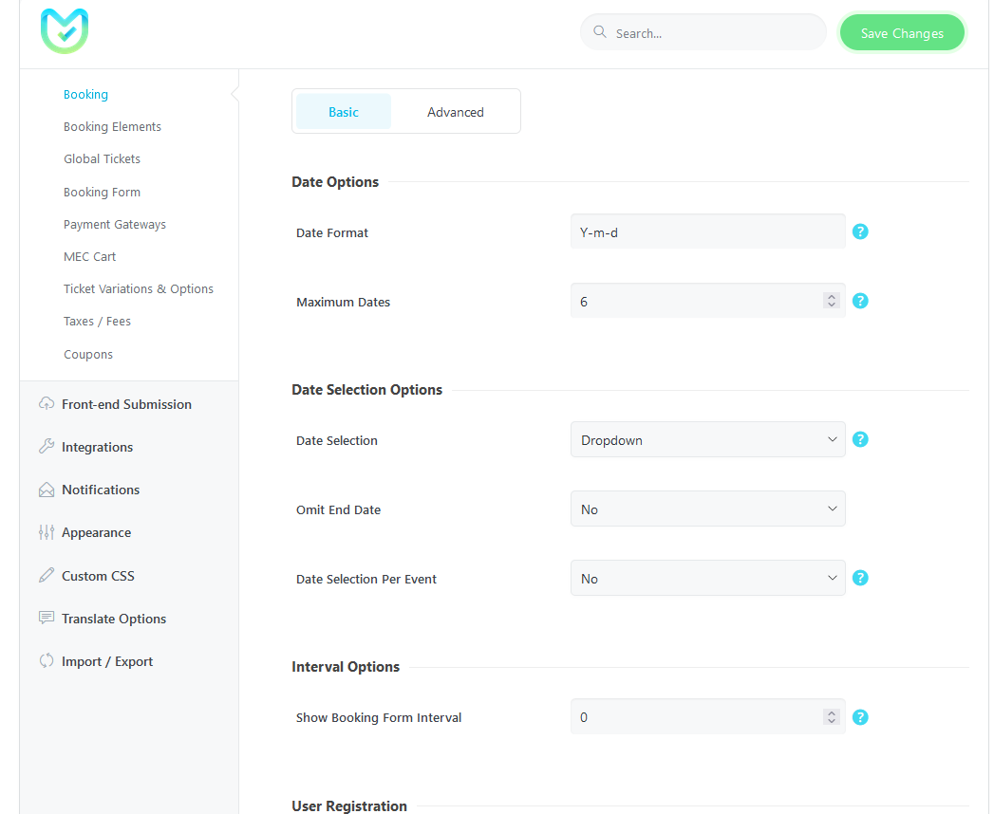Open help tooltip for Date Selection Per Event
994x814 pixels.
pos(859,578)
